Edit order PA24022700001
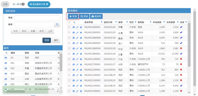 77,65
